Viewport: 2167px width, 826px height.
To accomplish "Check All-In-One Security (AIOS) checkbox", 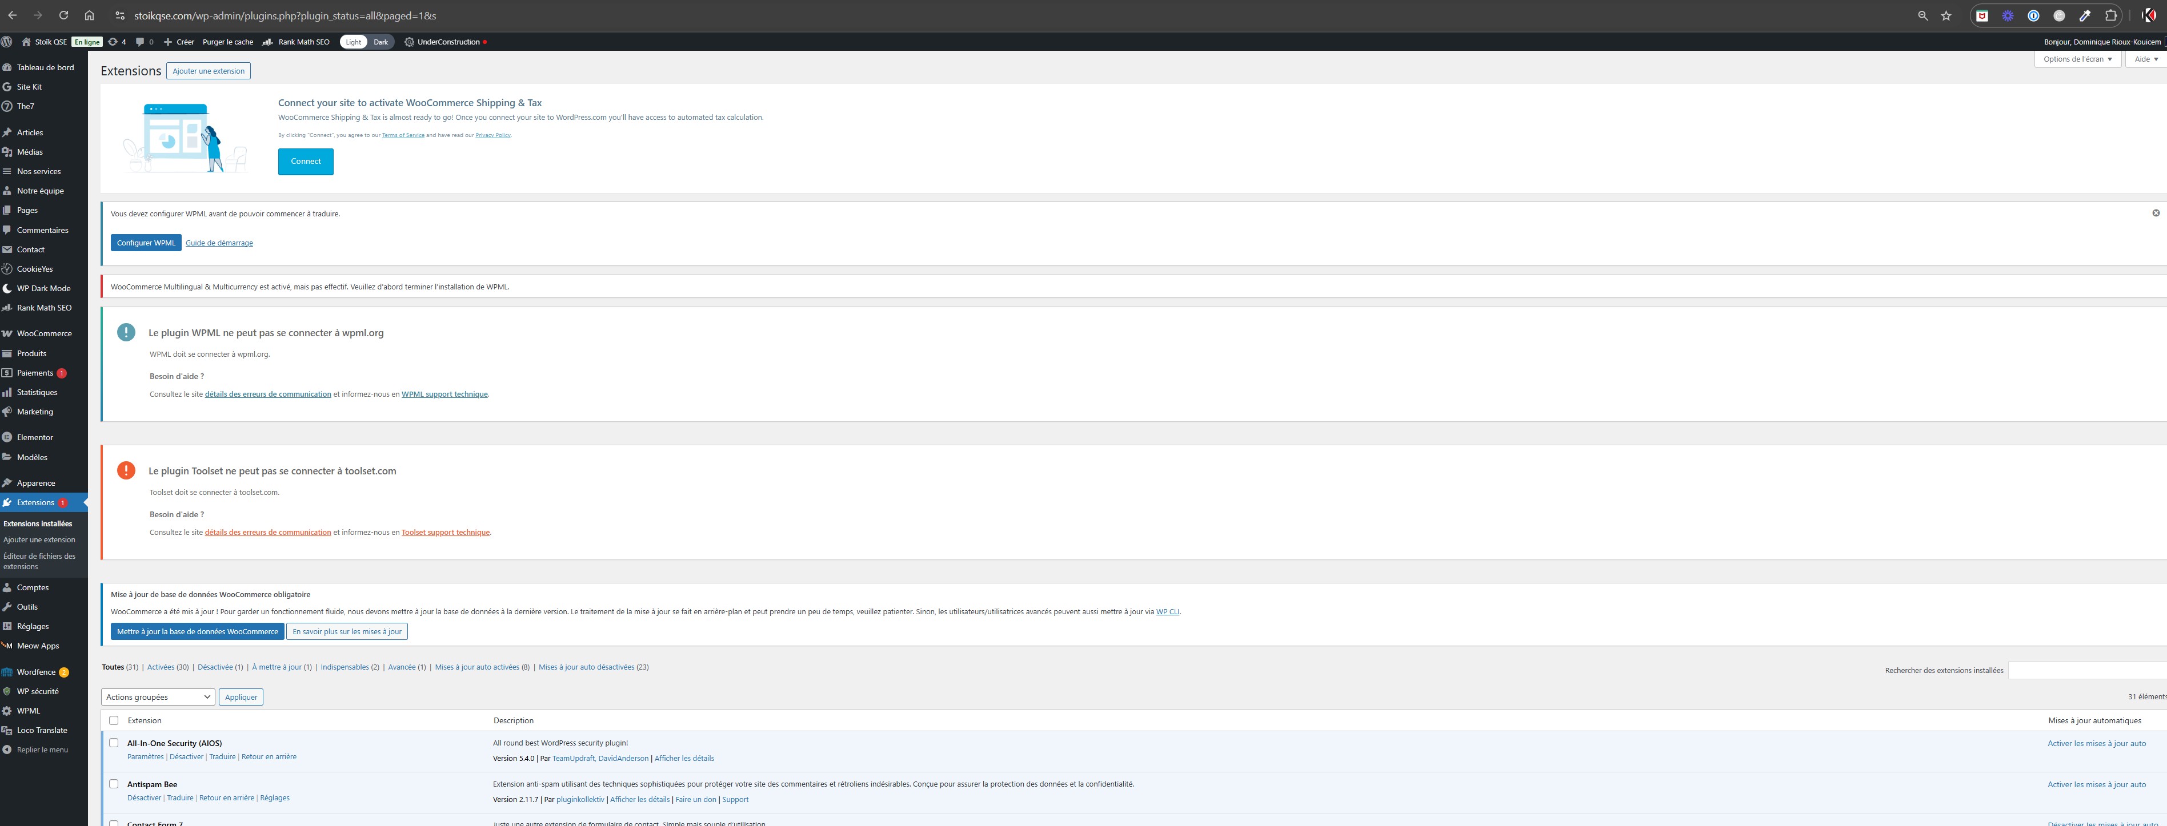I will point(114,743).
